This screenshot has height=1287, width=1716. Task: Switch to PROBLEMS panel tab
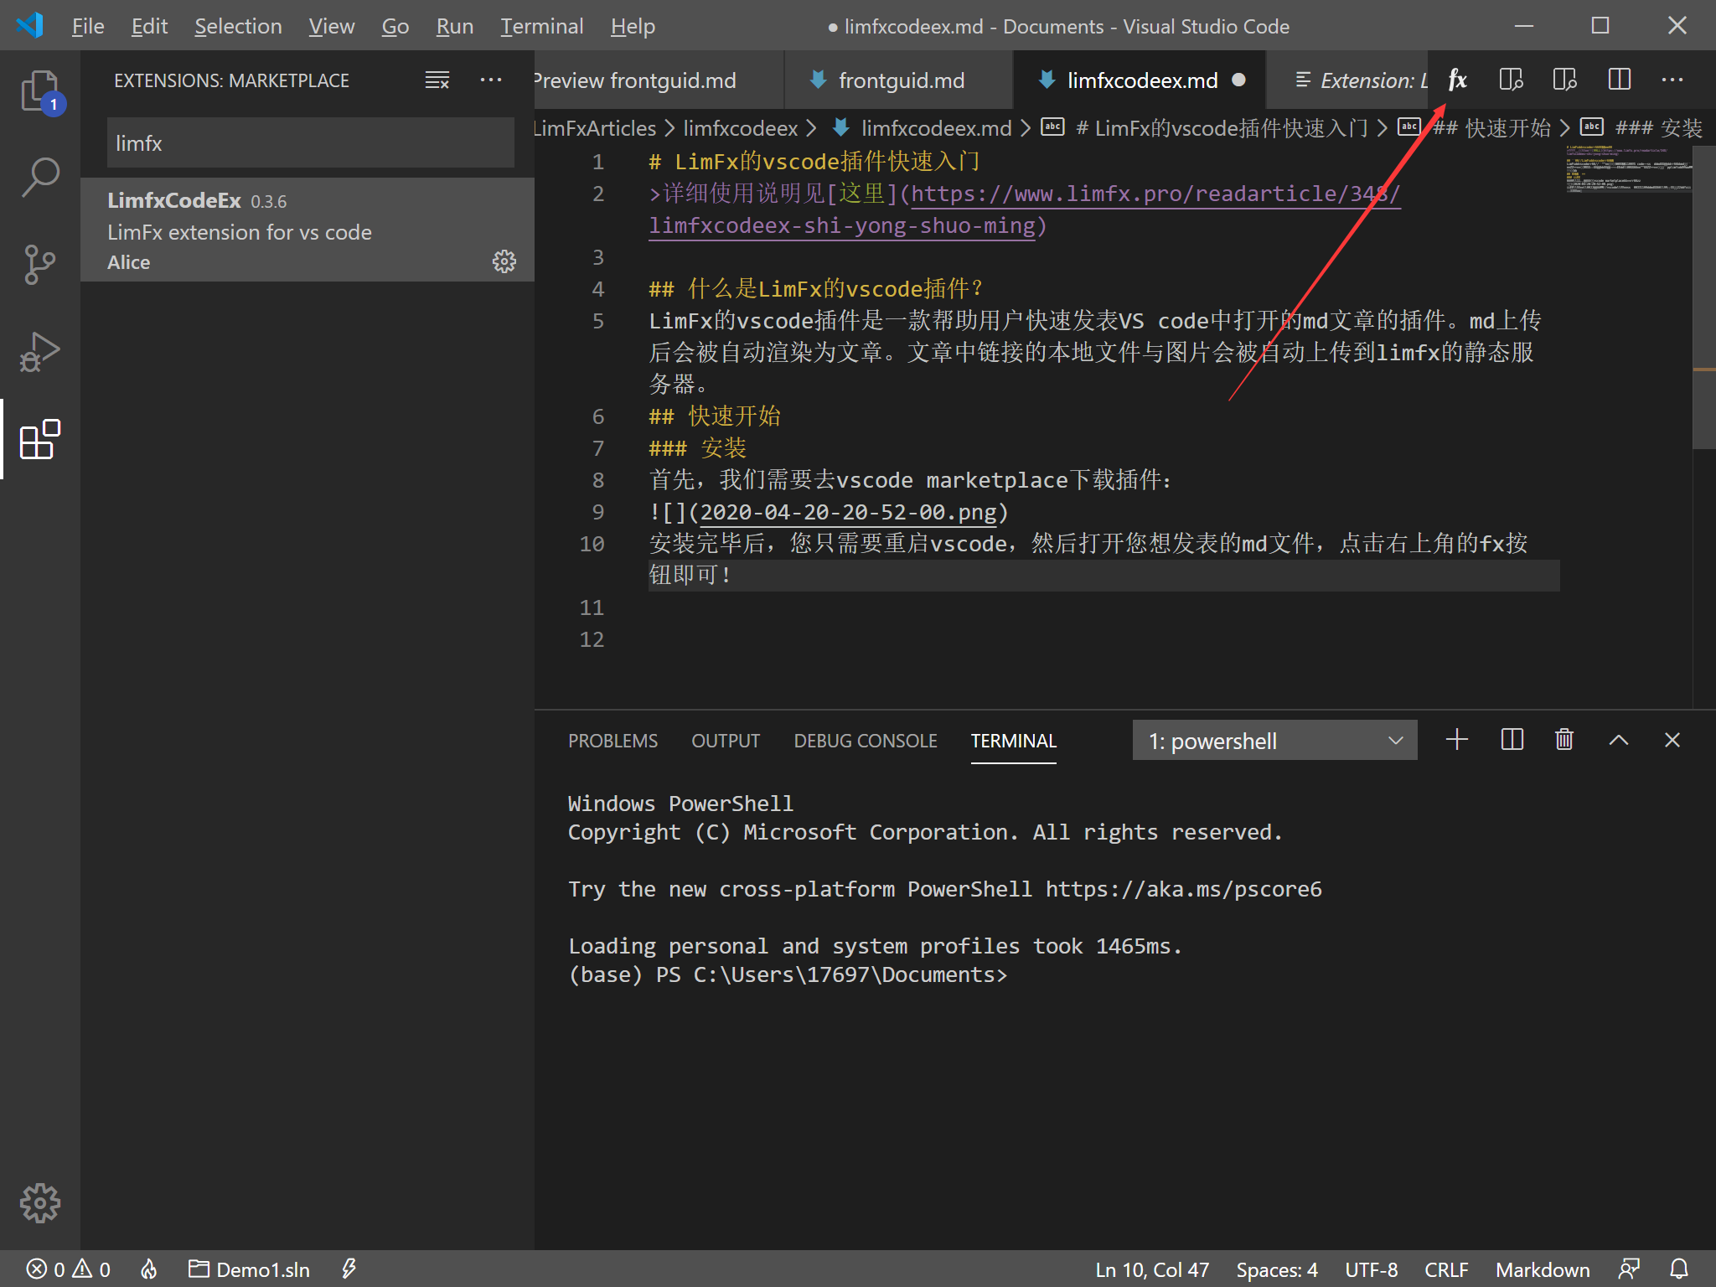click(x=612, y=741)
